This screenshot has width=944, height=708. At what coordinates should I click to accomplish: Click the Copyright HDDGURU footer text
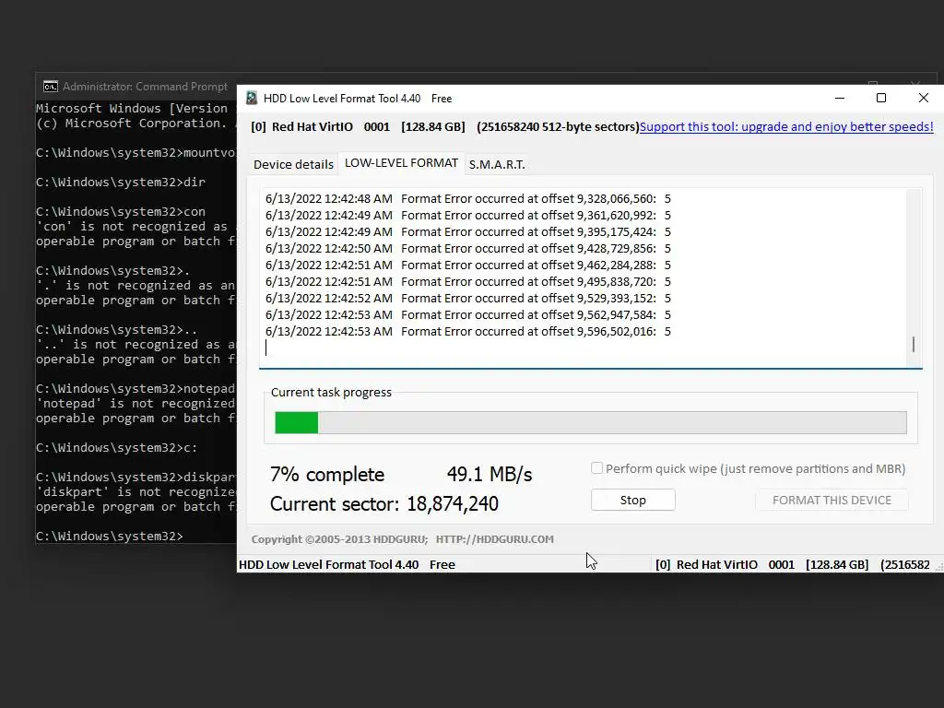click(402, 539)
